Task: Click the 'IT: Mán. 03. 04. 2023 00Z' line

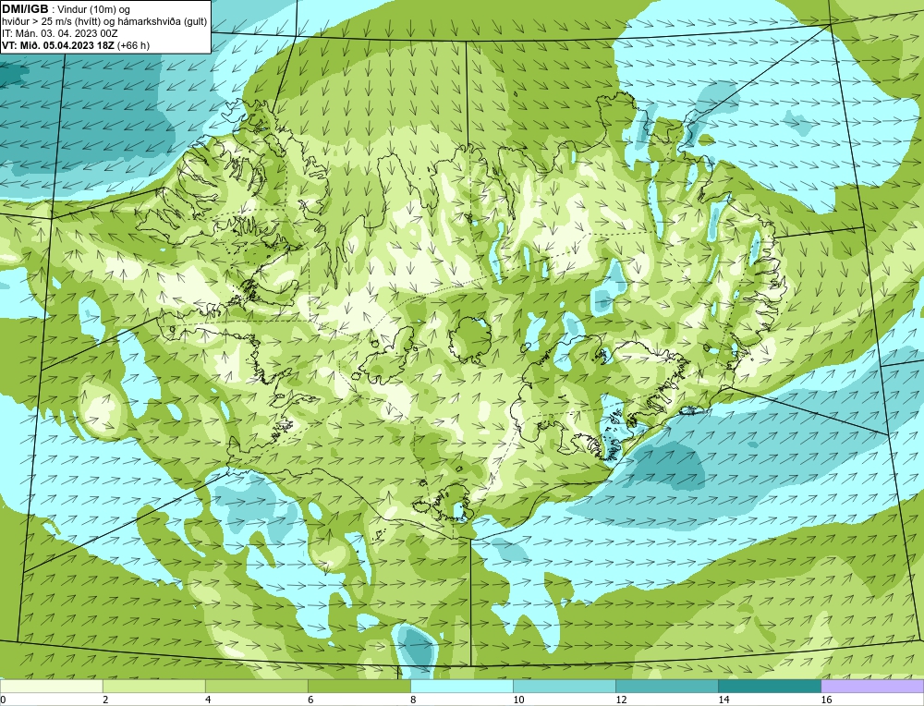Action: (x=59, y=33)
